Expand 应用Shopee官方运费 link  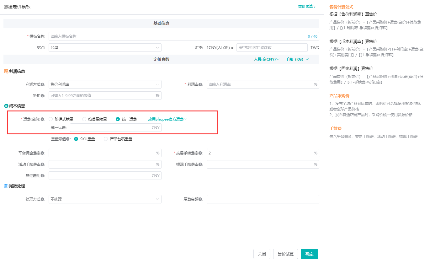click(167, 119)
